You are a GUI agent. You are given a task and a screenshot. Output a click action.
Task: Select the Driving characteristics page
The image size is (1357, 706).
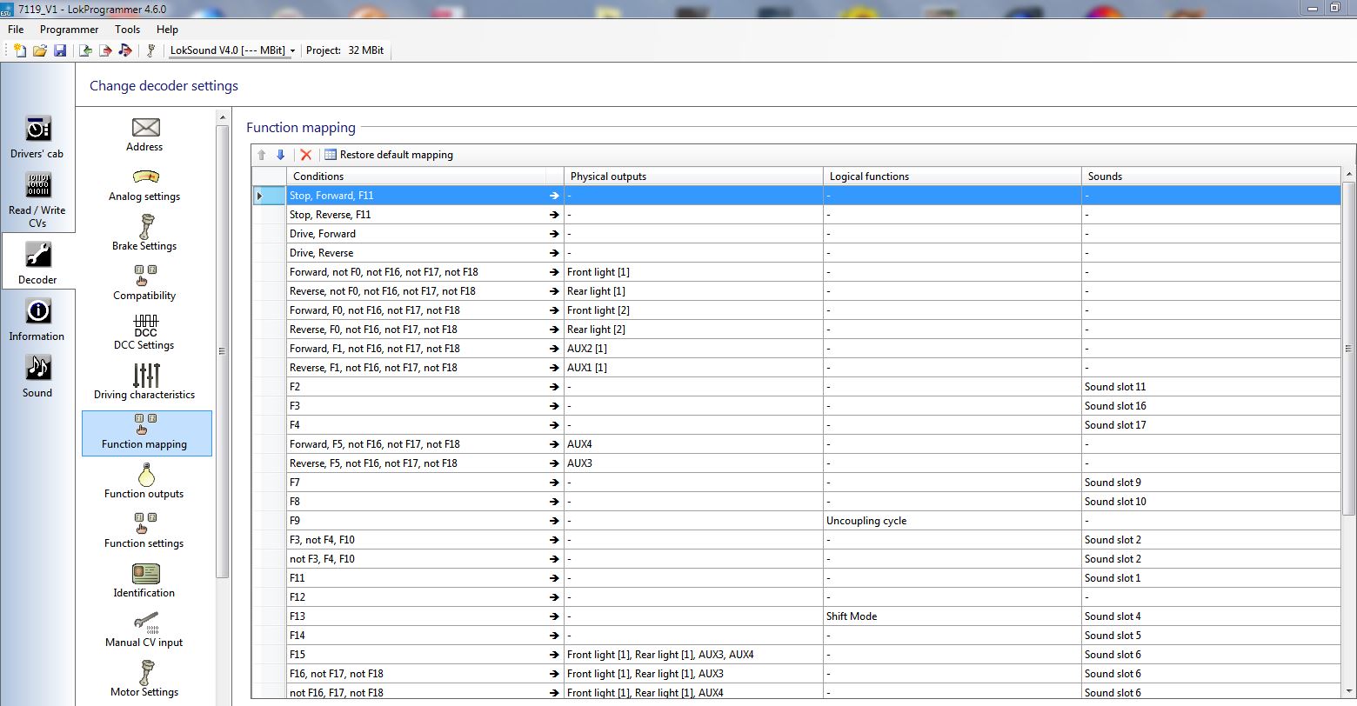tap(144, 383)
